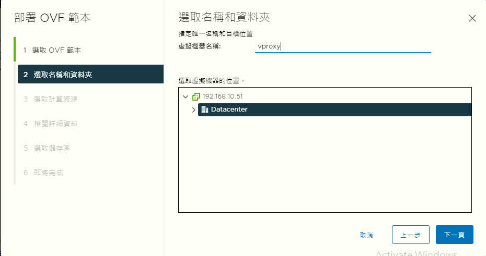486x256 pixels.
Task: Close the Deploy OVF wizard with X
Action: tap(472, 18)
